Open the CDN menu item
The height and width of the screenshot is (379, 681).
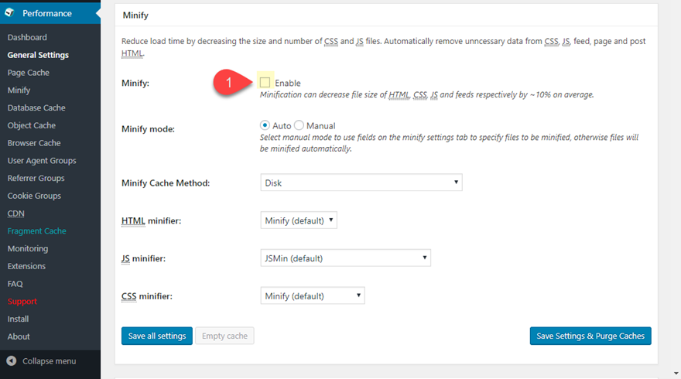click(15, 213)
